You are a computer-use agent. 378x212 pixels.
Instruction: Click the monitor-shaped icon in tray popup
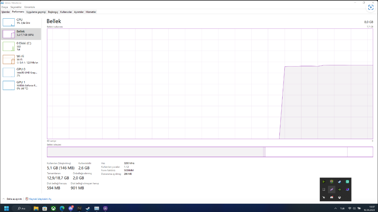click(x=347, y=189)
